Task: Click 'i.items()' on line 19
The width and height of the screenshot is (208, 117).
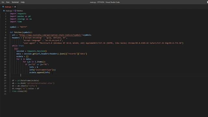Action: (40, 62)
